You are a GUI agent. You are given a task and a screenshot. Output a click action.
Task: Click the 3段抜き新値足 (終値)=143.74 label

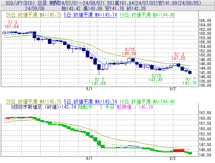point(43,107)
